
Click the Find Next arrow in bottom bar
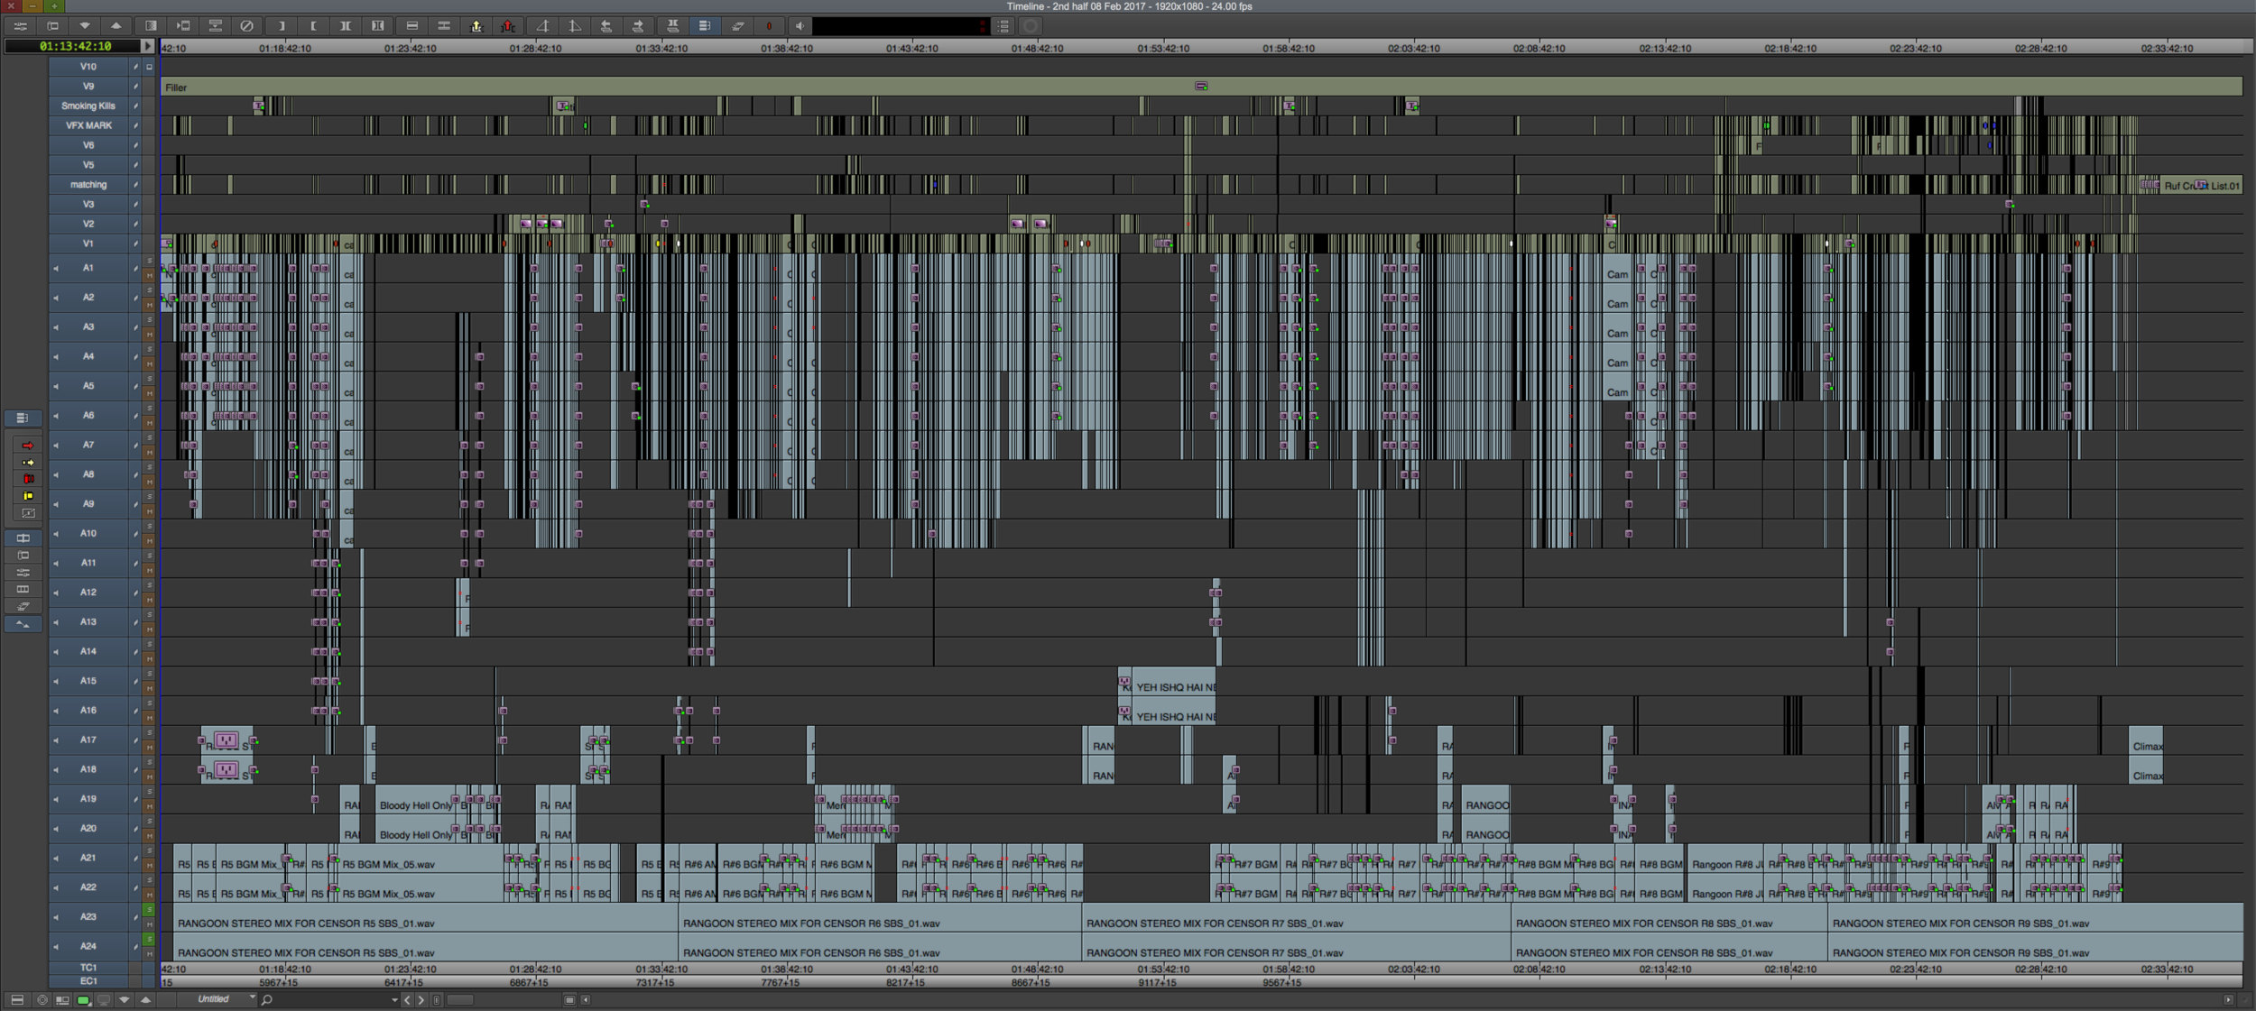[x=421, y=999]
